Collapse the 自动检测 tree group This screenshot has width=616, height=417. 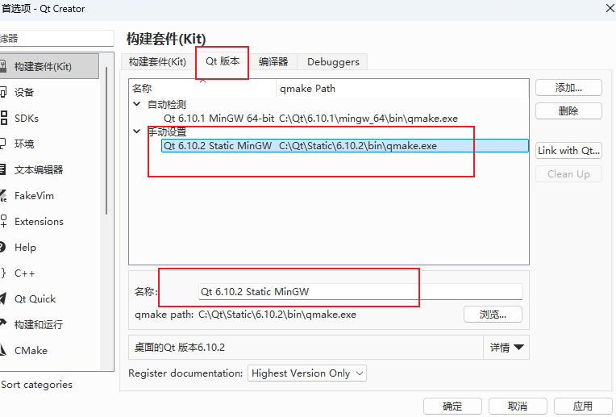coord(137,104)
